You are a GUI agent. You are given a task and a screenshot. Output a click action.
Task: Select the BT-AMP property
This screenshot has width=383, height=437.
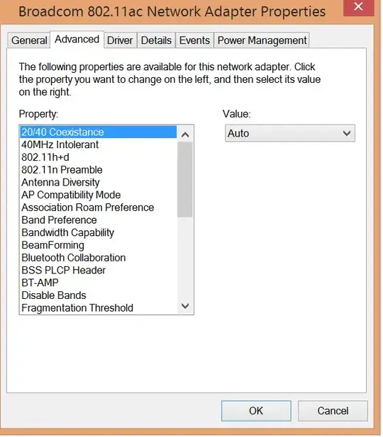(x=99, y=283)
